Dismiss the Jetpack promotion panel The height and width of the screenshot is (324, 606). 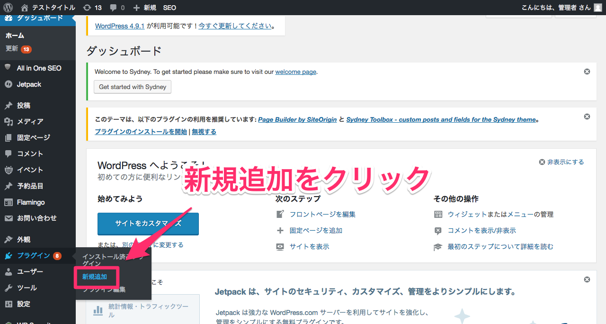point(587,279)
